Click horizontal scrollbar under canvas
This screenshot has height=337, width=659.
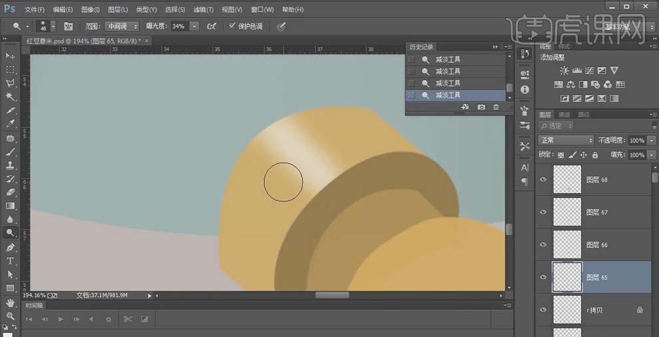(x=332, y=295)
